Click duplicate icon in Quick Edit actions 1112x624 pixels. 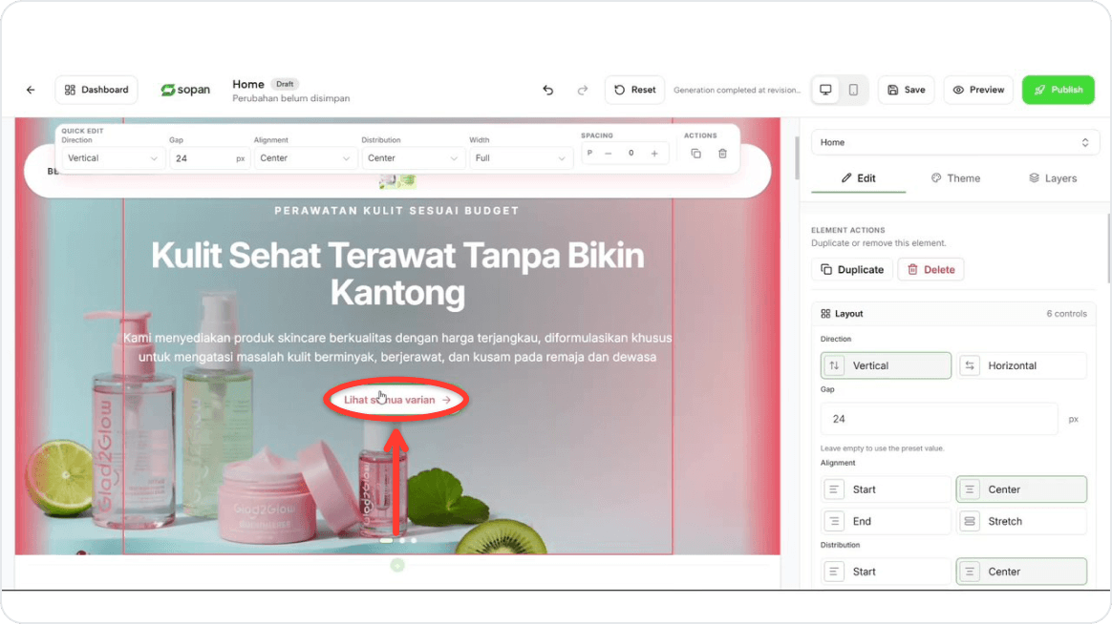coord(695,154)
